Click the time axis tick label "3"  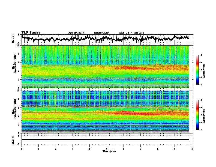click(x=73, y=149)
